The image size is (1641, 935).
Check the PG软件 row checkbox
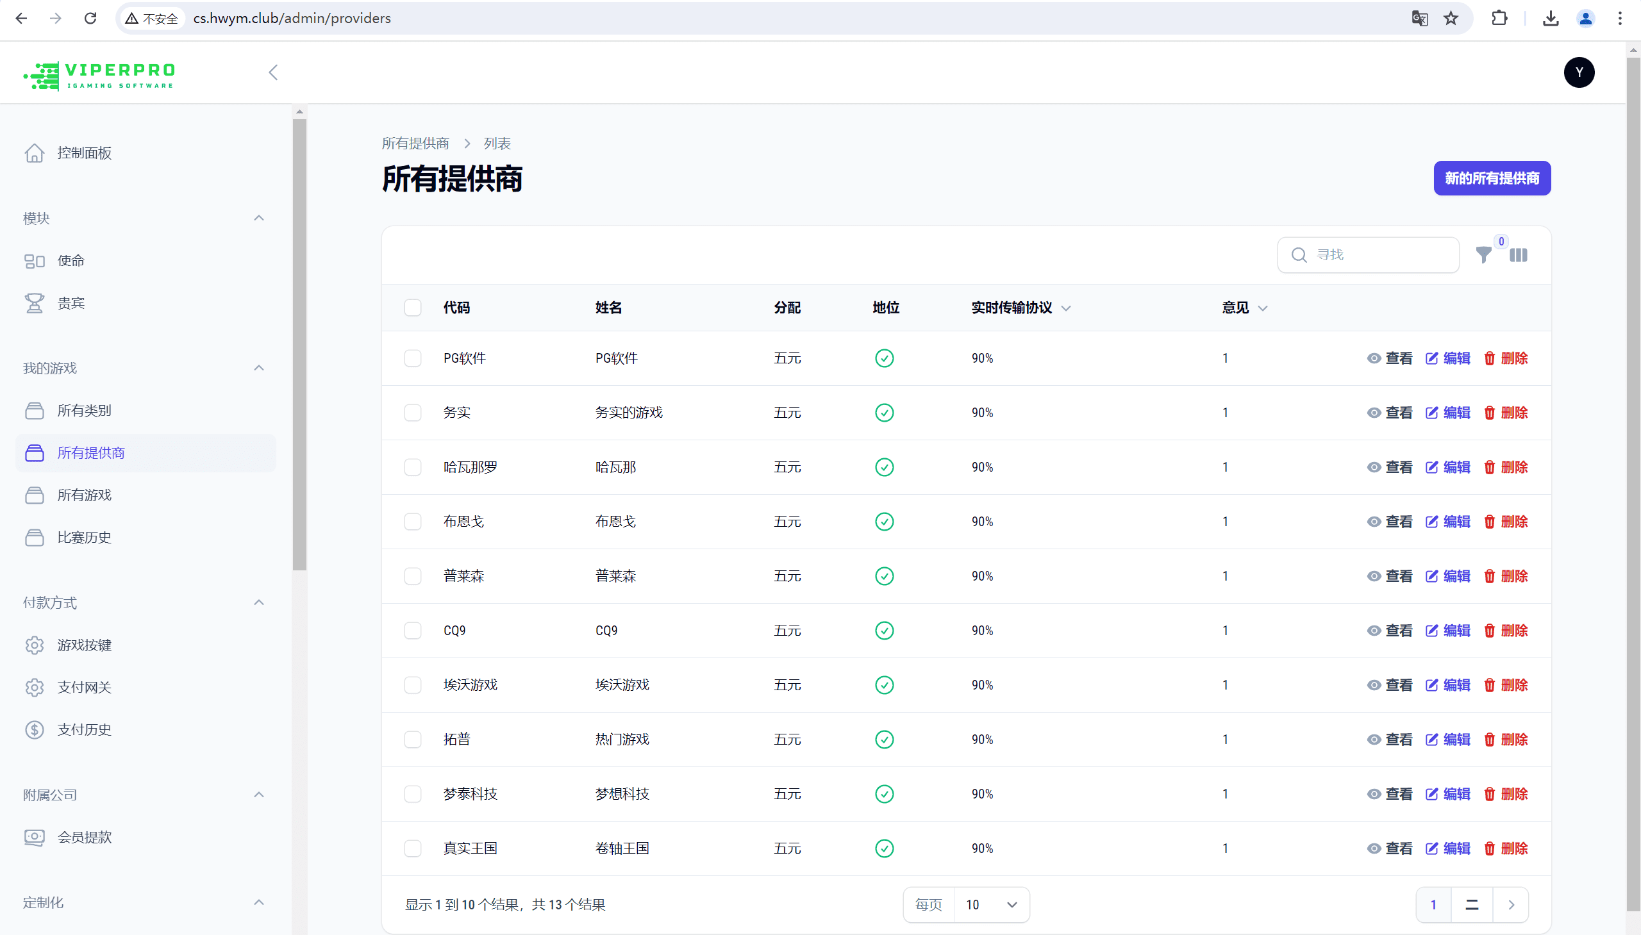click(413, 358)
